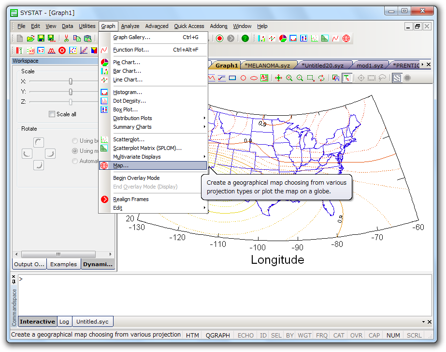Switch to the mod1.syz tab
Image resolution: width=446 pixels, height=352 pixels.
click(x=370, y=66)
